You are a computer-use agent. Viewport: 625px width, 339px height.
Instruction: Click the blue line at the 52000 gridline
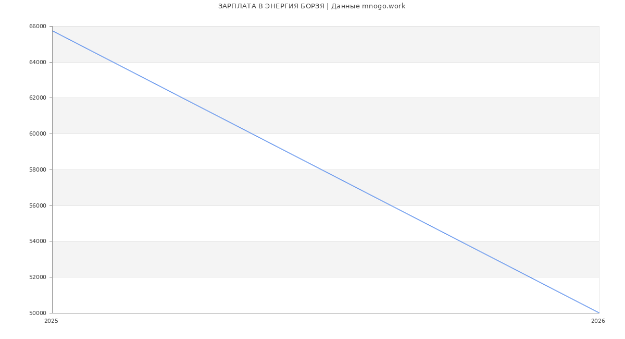tap(530, 277)
